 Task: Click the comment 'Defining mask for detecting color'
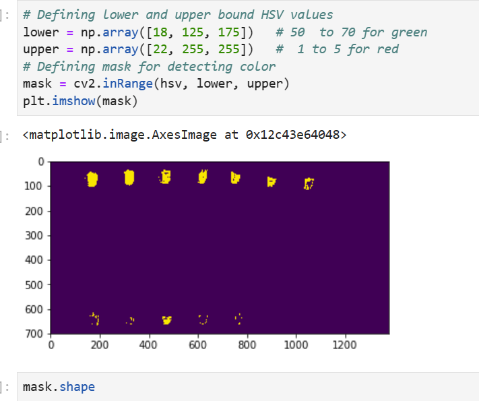(150, 67)
